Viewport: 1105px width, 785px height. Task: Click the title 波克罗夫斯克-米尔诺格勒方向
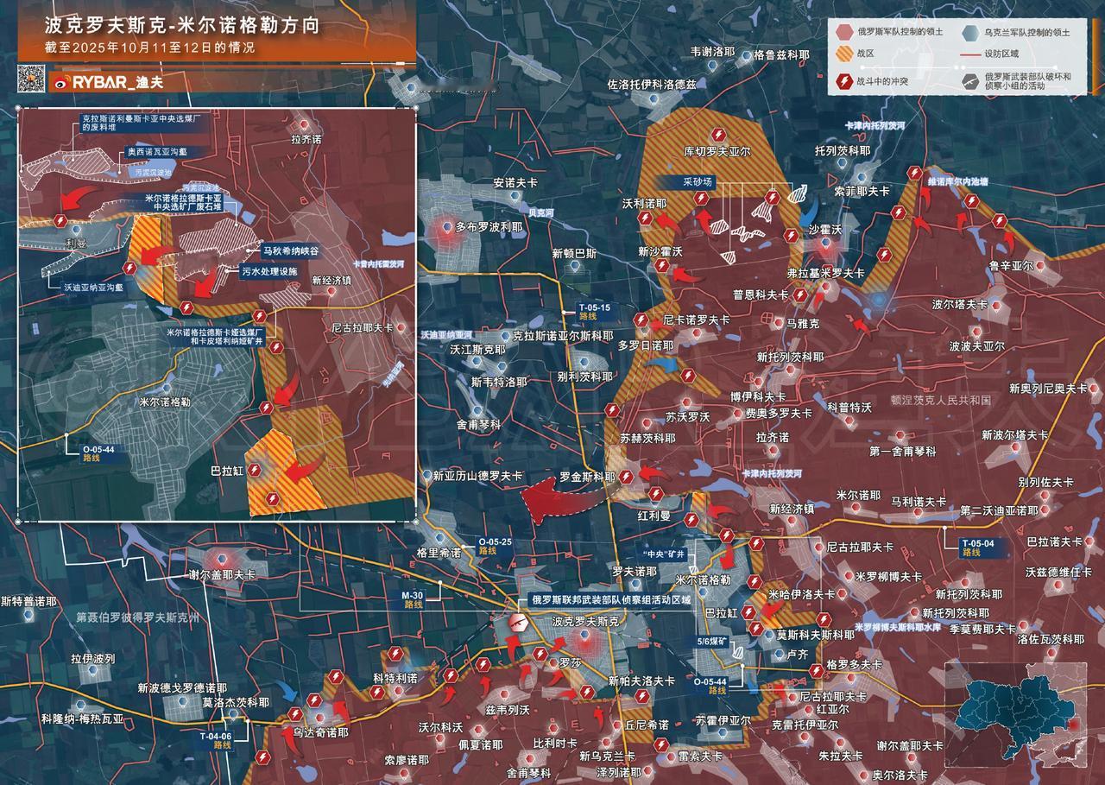(x=181, y=26)
